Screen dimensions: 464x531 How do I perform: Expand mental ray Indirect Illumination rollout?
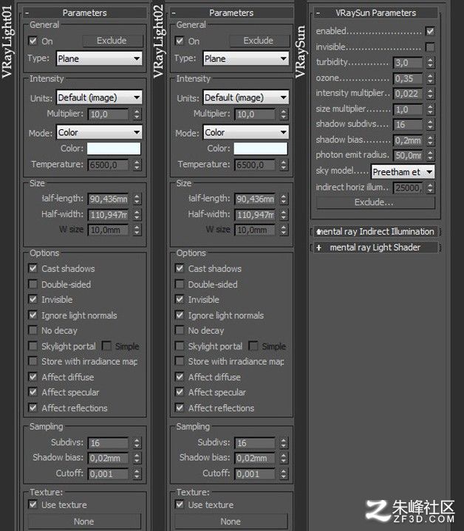(x=375, y=232)
